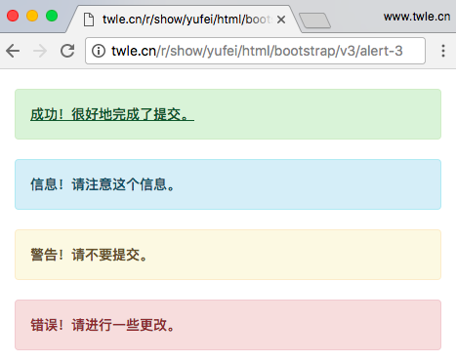The height and width of the screenshot is (362, 456).
Task: Click the yellow 警告 warning alert text
Action: (x=89, y=255)
